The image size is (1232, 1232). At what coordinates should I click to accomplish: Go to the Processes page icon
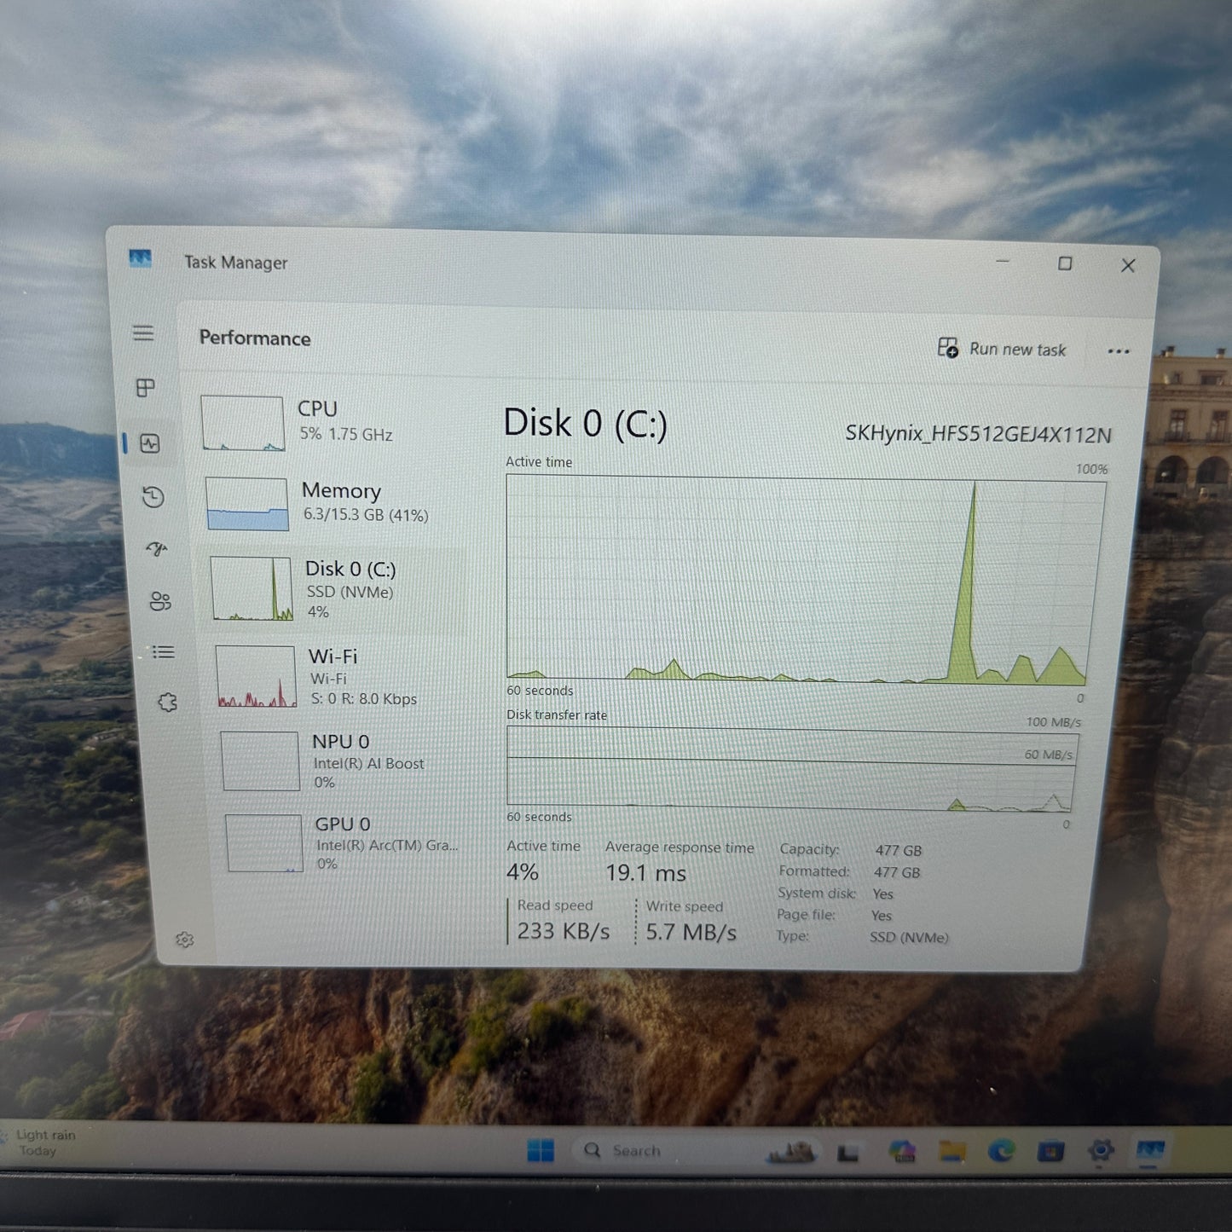(x=146, y=388)
